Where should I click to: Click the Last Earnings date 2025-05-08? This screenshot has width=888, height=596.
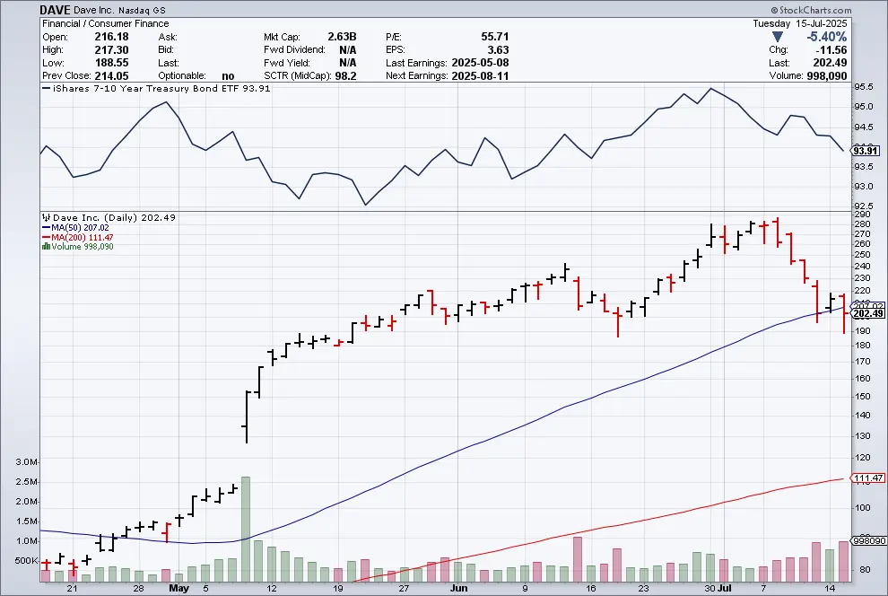pos(480,63)
